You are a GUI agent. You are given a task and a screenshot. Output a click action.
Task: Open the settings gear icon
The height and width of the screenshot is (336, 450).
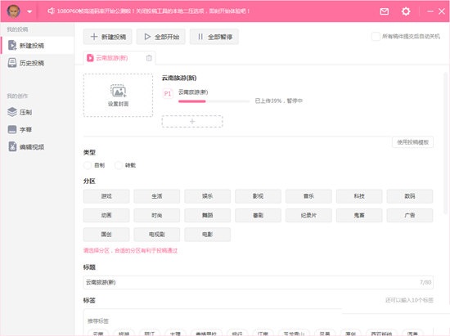(406, 11)
